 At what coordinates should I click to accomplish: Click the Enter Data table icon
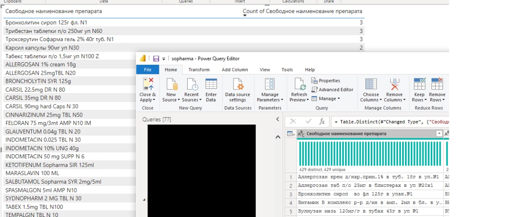click(x=211, y=83)
